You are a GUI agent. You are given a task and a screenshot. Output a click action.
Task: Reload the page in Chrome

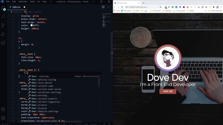pyautogui.click(x=122, y=7)
